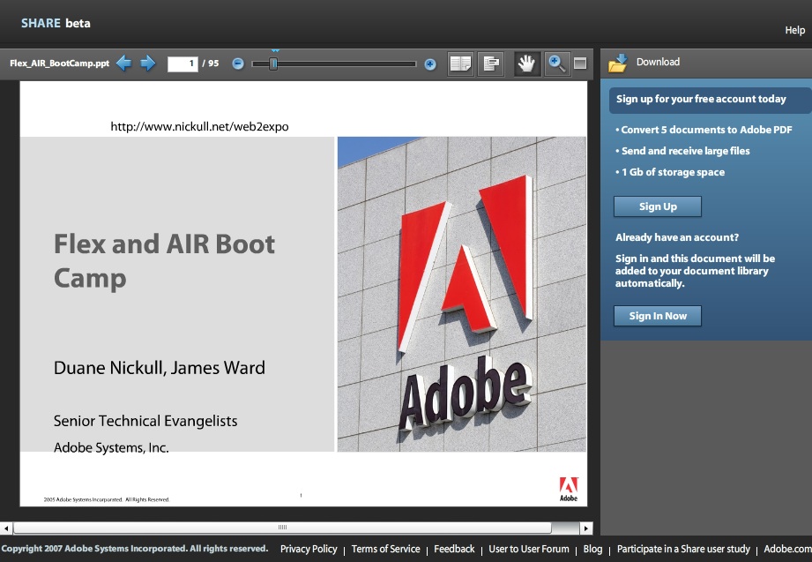The width and height of the screenshot is (812, 562).
Task: Click the "/ 95" total page count
Action: 210,64
